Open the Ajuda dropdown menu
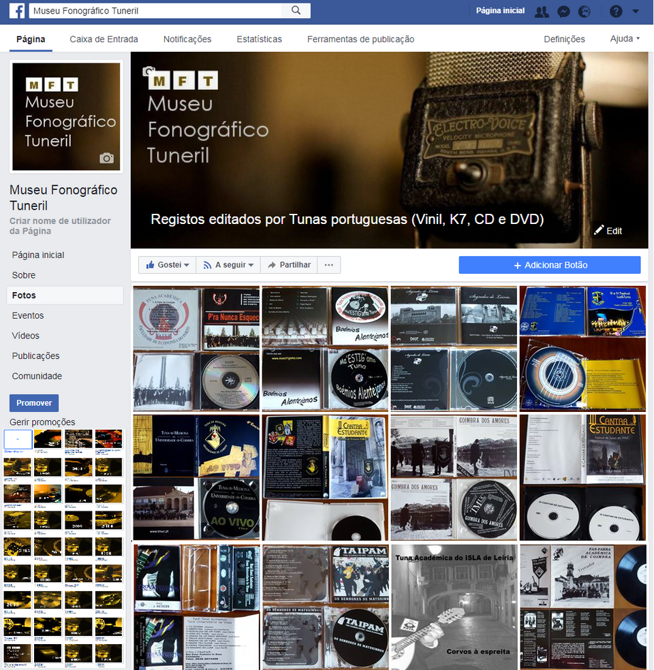The width and height of the screenshot is (654, 670). [x=624, y=39]
